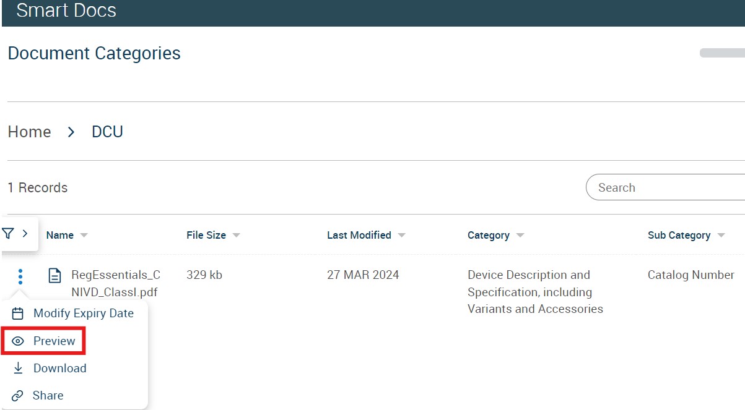Click the Catalog Number sub category cell
The image size is (745, 410).
(x=691, y=275)
